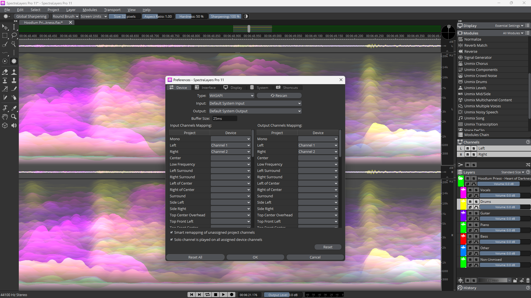Toggle the contrast half-circle icon in toolbar

coord(246,16)
